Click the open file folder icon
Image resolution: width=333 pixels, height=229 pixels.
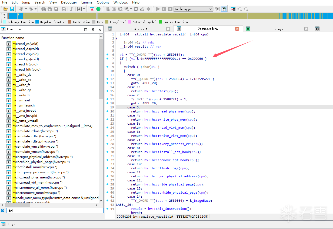coord(5,9)
